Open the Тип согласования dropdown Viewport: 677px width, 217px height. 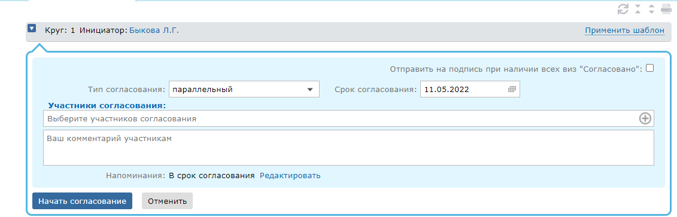244,89
